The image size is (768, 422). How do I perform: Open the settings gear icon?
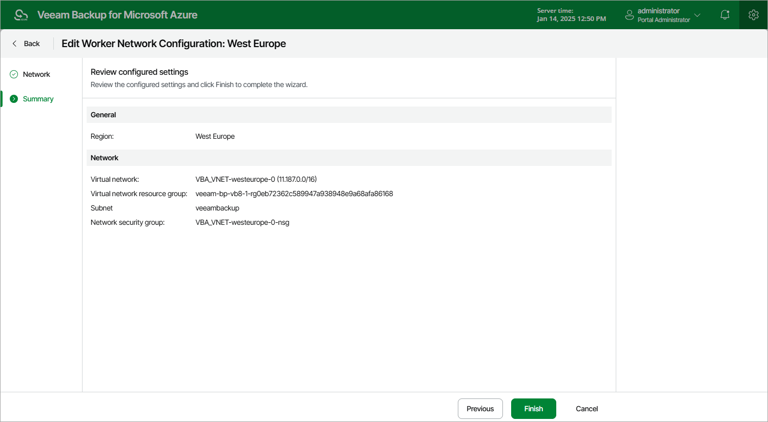coord(754,15)
